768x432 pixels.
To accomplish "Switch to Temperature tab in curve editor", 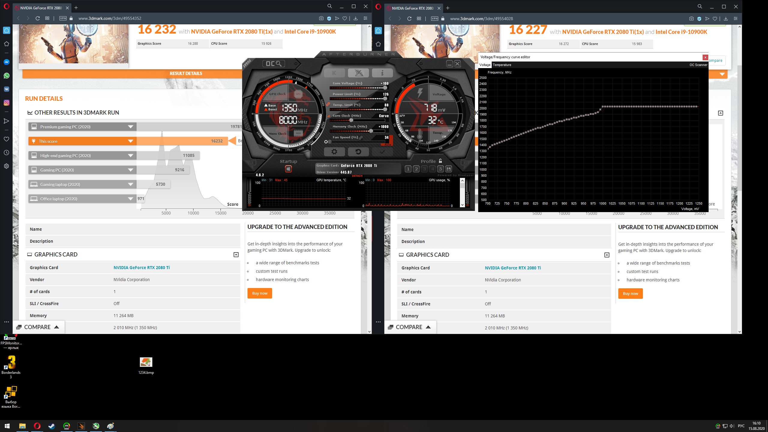I will click(502, 65).
